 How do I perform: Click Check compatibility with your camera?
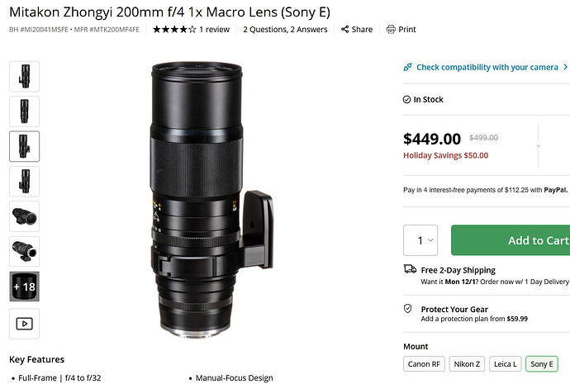pos(487,67)
